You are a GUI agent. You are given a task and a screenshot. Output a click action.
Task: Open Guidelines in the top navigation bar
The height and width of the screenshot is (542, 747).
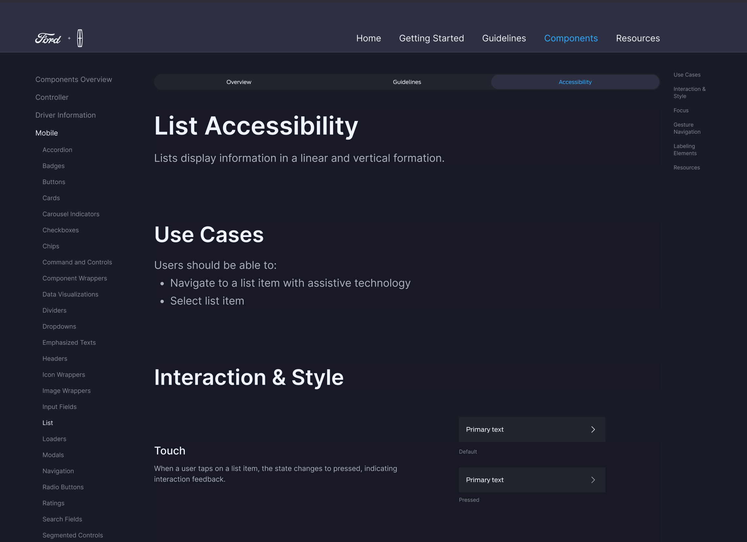[504, 38]
